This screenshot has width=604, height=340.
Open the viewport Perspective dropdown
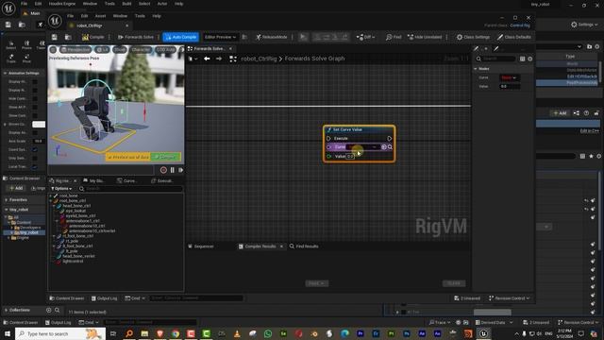click(75, 50)
